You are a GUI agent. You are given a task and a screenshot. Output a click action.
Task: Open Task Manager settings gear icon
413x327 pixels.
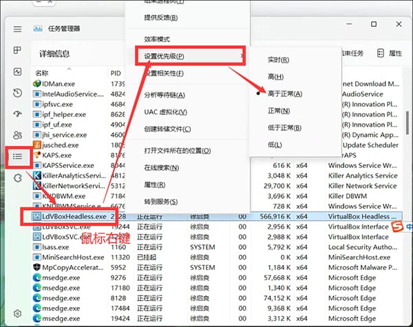17,313
